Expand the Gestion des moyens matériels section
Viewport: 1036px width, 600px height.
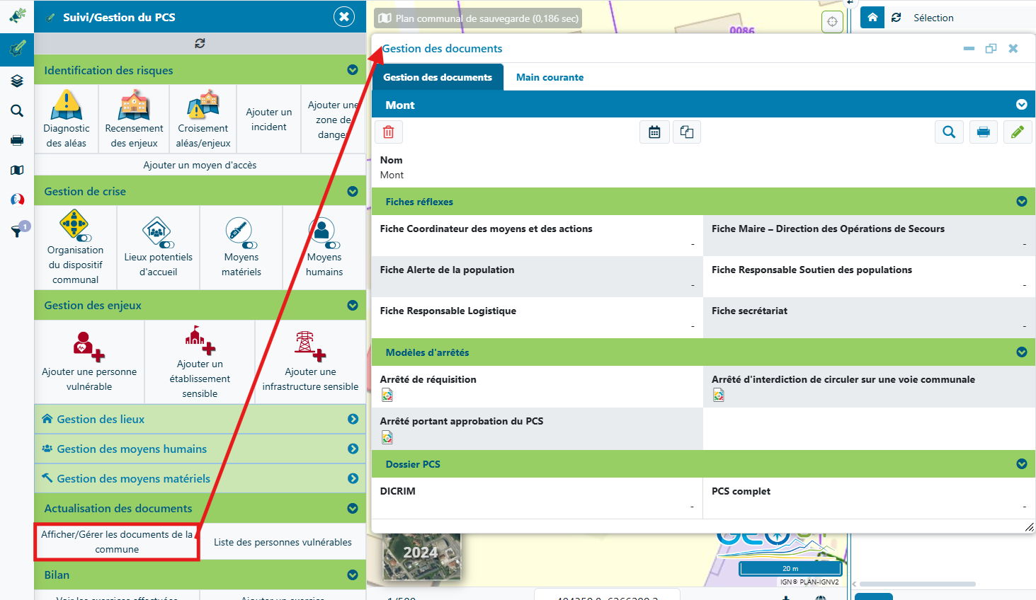click(x=353, y=478)
